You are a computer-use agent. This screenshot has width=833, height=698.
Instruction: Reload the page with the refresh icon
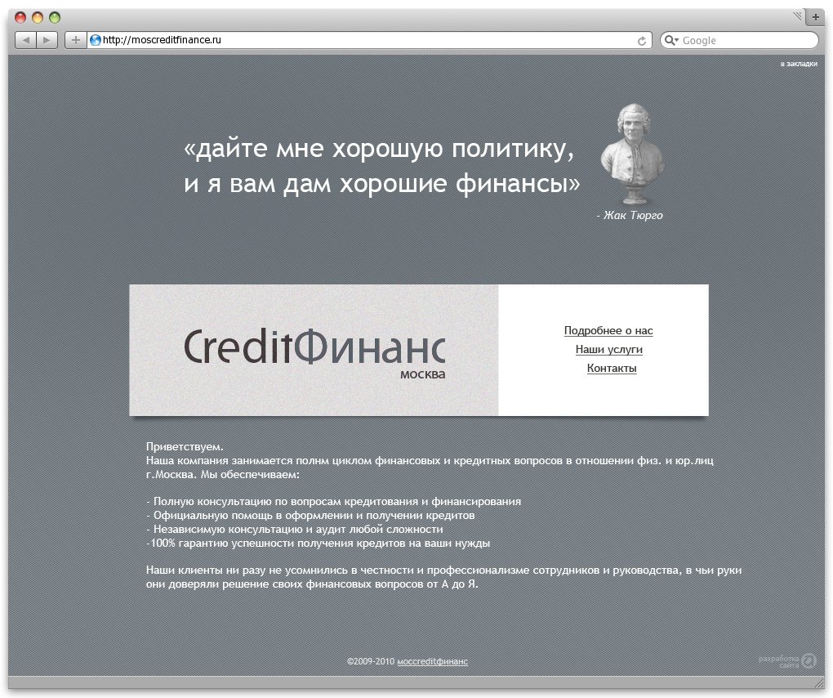click(642, 40)
